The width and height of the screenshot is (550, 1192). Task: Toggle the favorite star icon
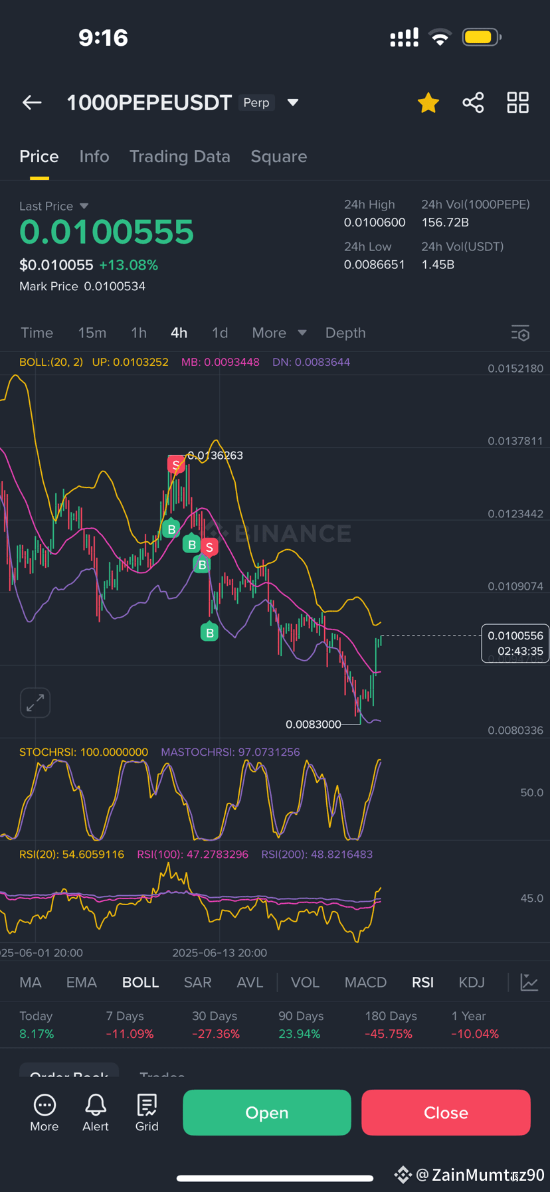coord(428,103)
